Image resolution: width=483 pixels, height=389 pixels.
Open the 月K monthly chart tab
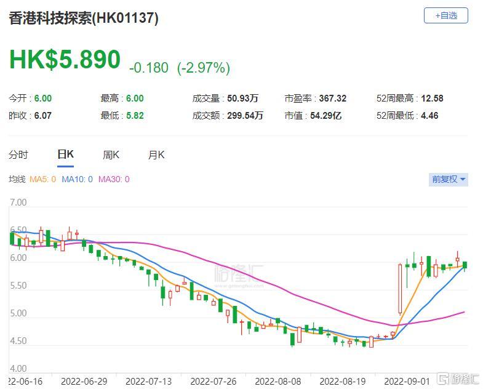[x=156, y=154]
